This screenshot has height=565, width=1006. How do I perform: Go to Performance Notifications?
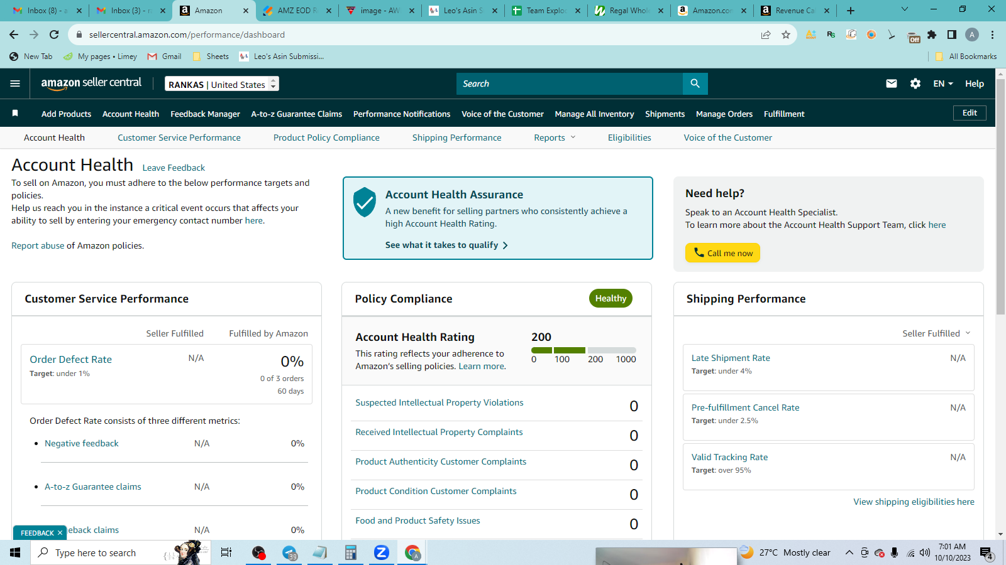click(x=402, y=114)
